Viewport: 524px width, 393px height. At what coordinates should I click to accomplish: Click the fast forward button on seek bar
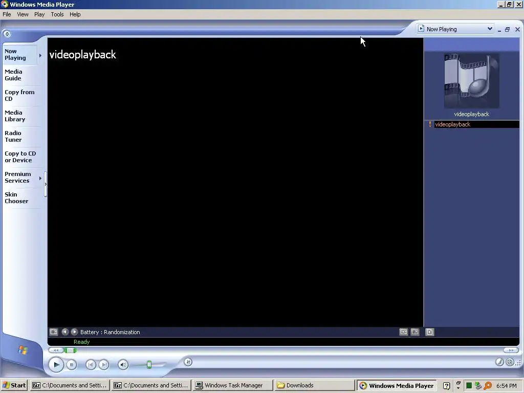[x=511, y=350]
